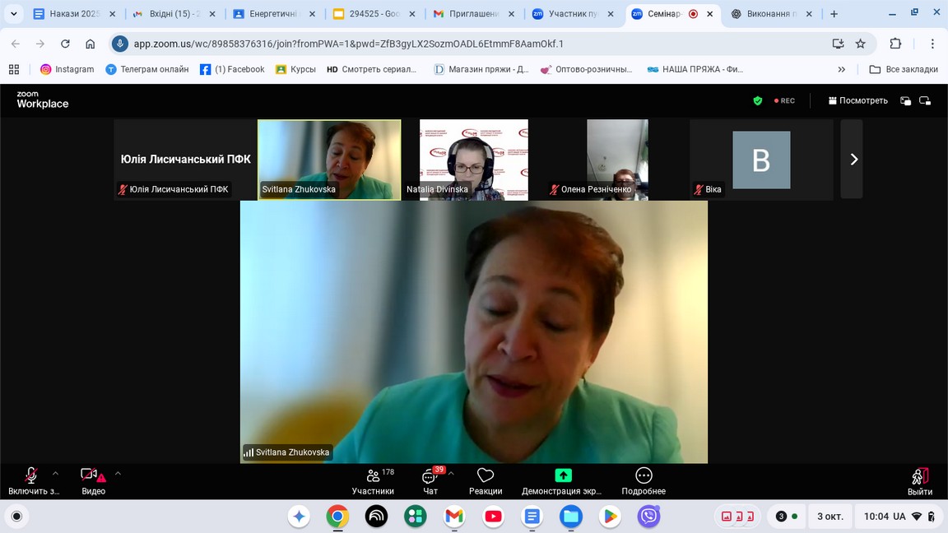Open the Participants panel
This screenshot has height=533, width=948.
coord(373,481)
